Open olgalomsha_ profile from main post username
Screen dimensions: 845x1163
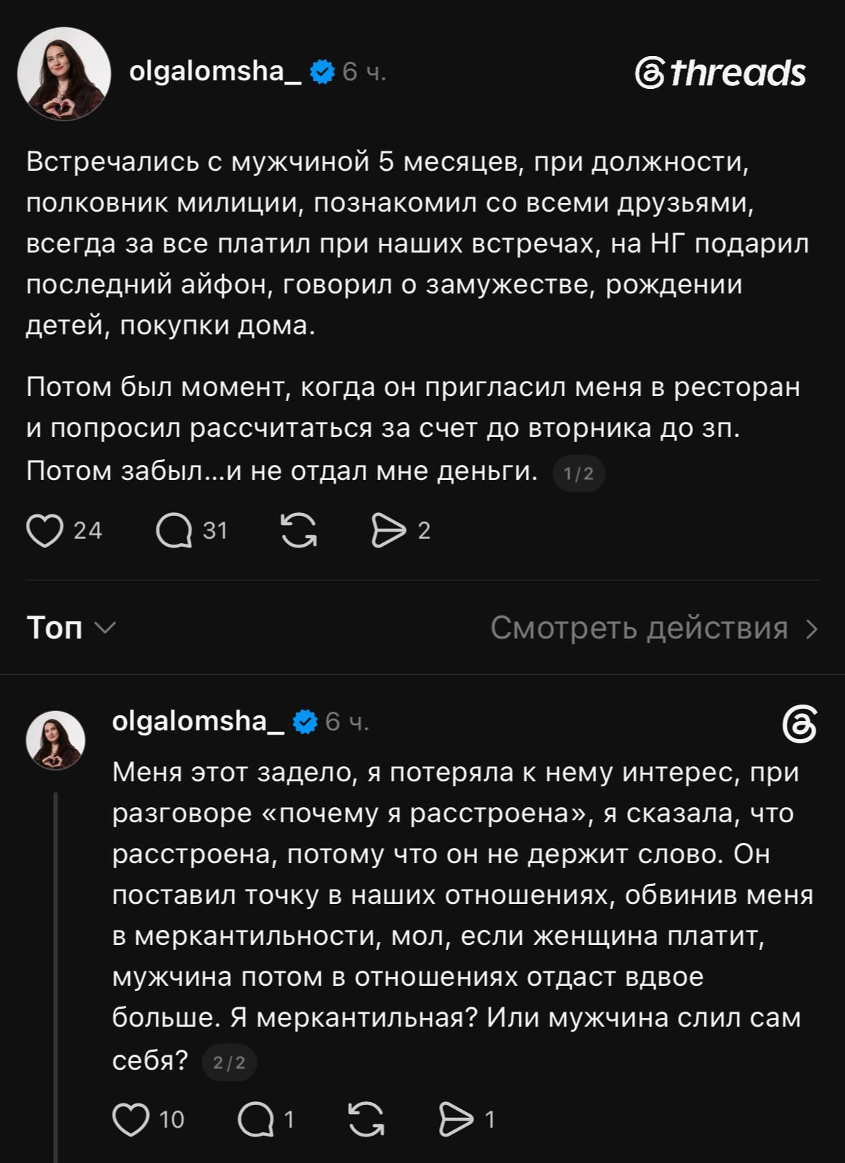click(x=215, y=71)
